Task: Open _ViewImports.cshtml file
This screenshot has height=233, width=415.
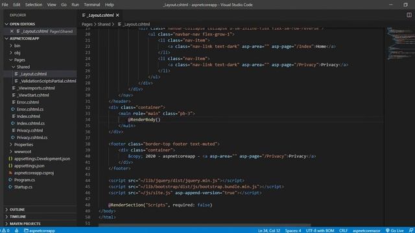Action: [36, 88]
